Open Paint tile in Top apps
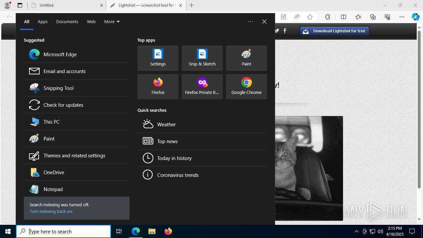 [x=247, y=58]
